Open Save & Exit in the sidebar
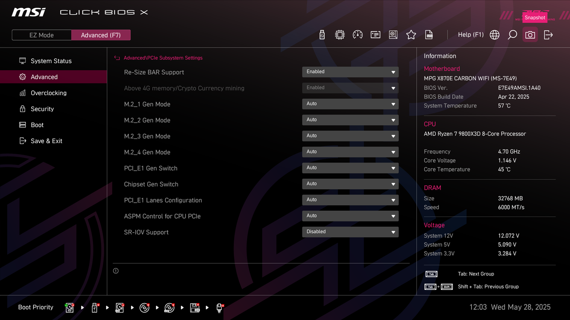 (53, 141)
